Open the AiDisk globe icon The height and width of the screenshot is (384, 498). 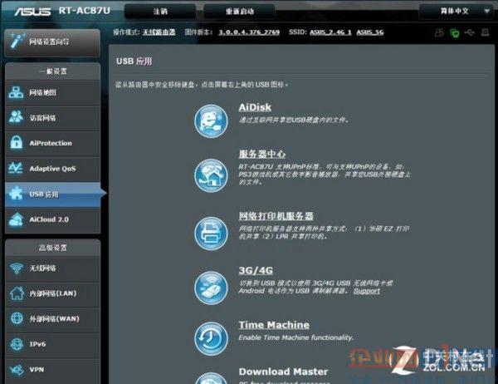click(211, 121)
